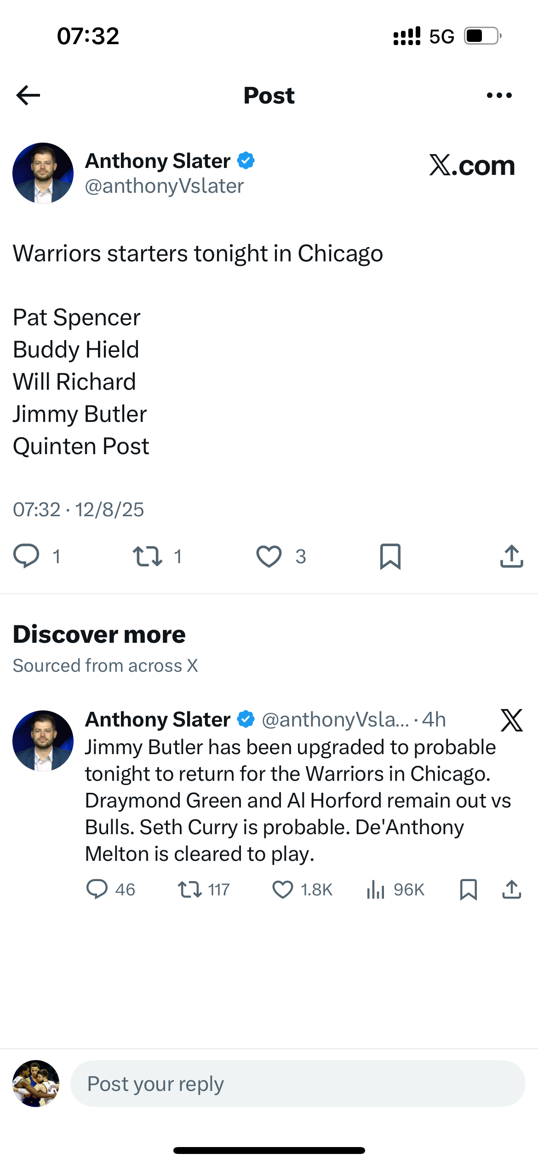Repost the Warriors starters post

tap(147, 556)
